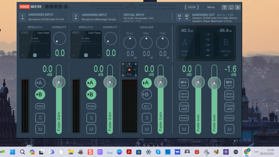279x157 pixels.
Task: Mute hardware input 2
Action: (x=91, y=129)
